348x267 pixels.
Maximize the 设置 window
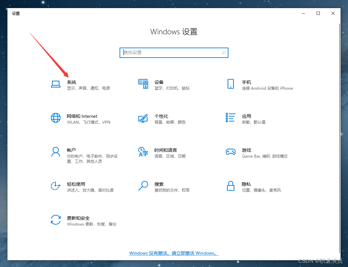[x=318, y=13]
